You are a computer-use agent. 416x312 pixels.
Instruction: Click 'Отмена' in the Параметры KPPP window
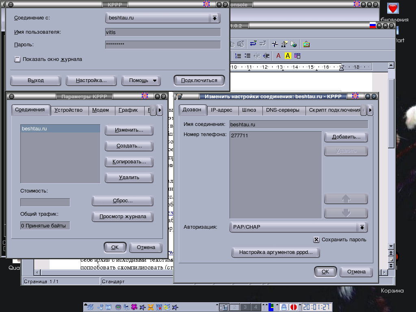click(146, 247)
